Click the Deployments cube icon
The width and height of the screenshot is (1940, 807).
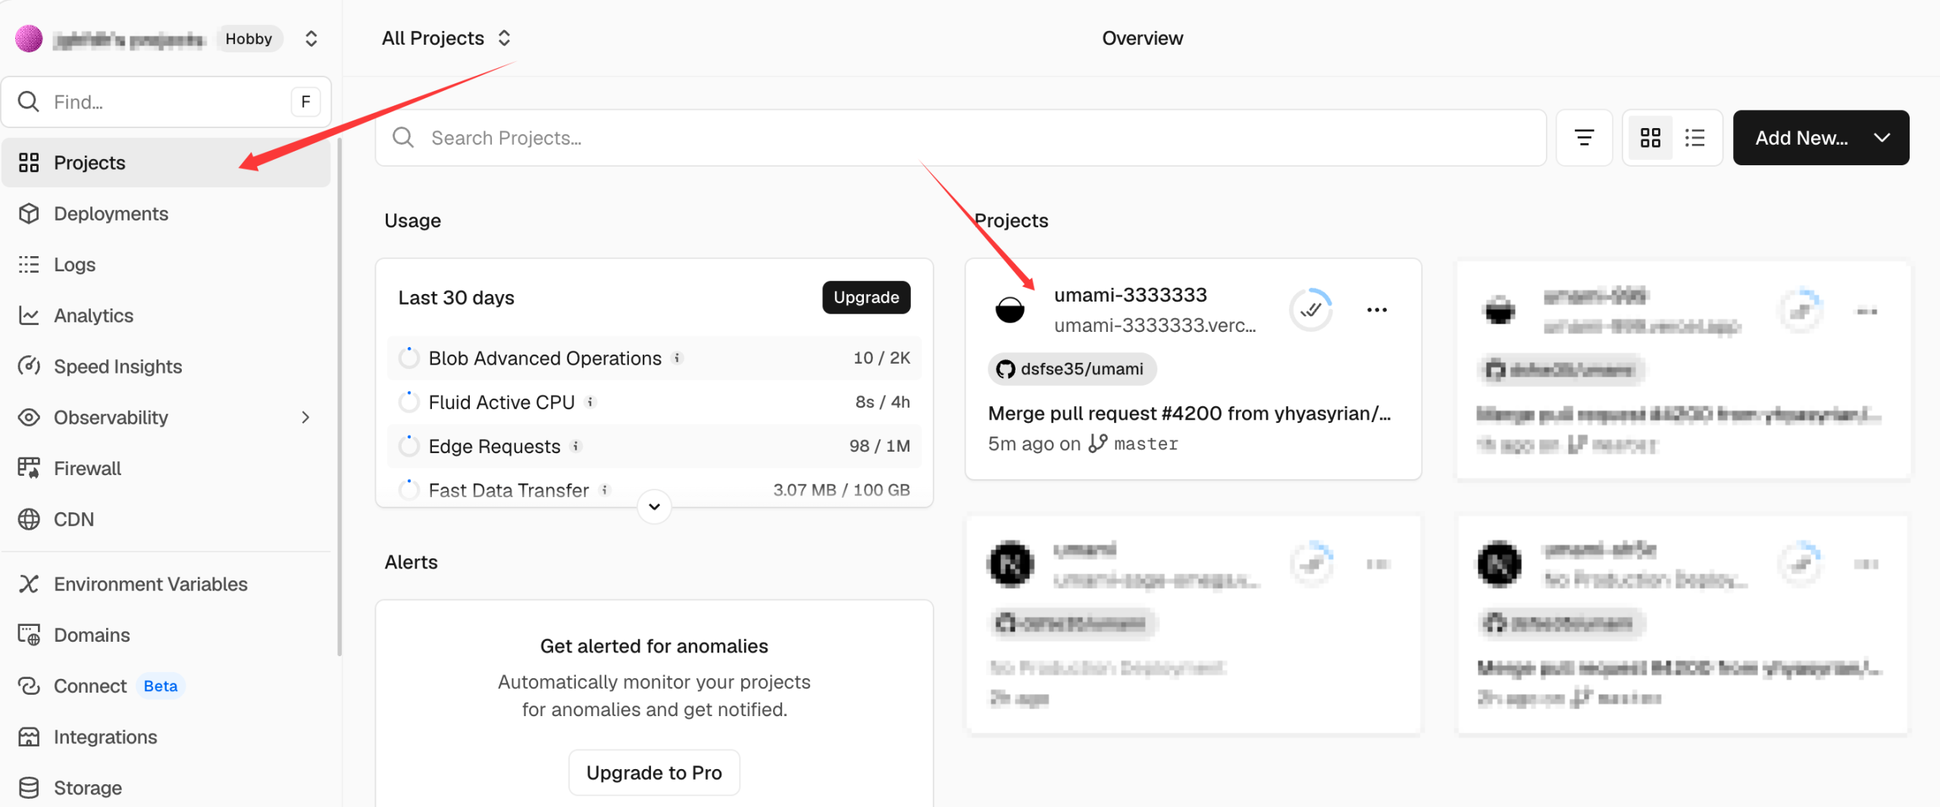tap(29, 214)
